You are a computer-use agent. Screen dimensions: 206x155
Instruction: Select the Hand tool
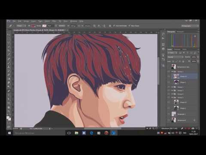pos(9,107)
